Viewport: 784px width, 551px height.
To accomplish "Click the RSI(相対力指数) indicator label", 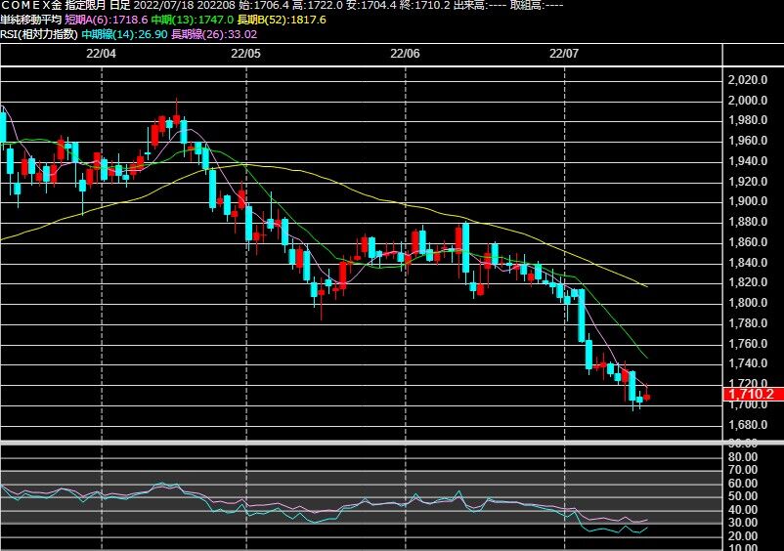I will pos(39,34).
